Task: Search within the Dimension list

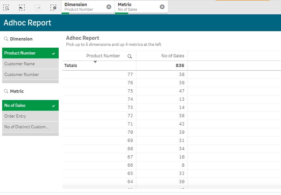Action: [x=6, y=39]
